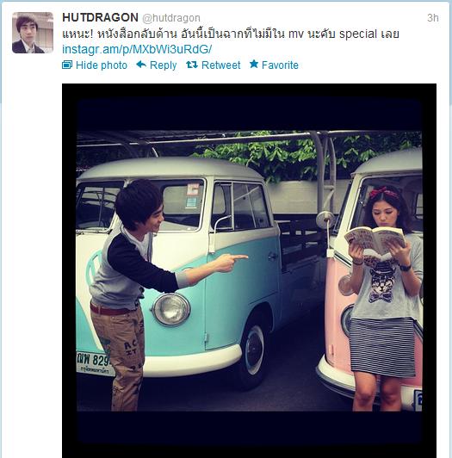Open HUTDRAGON's profile avatar picture
Image resolution: width=452 pixels, height=458 pixels.
click(x=33, y=33)
